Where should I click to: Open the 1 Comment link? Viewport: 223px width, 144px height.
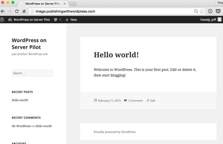135,101
